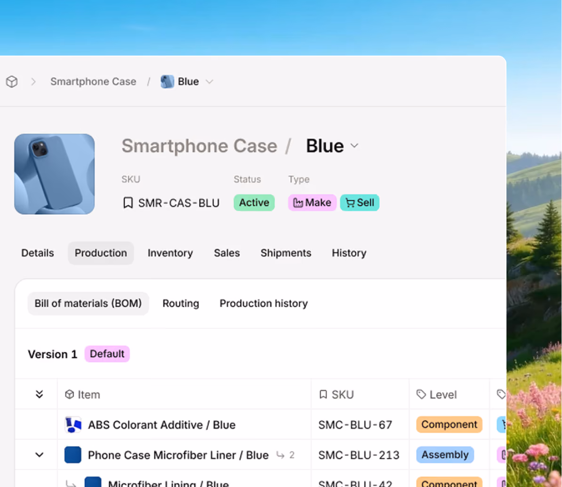
Task: Click the Active status badge
Action: 254,203
